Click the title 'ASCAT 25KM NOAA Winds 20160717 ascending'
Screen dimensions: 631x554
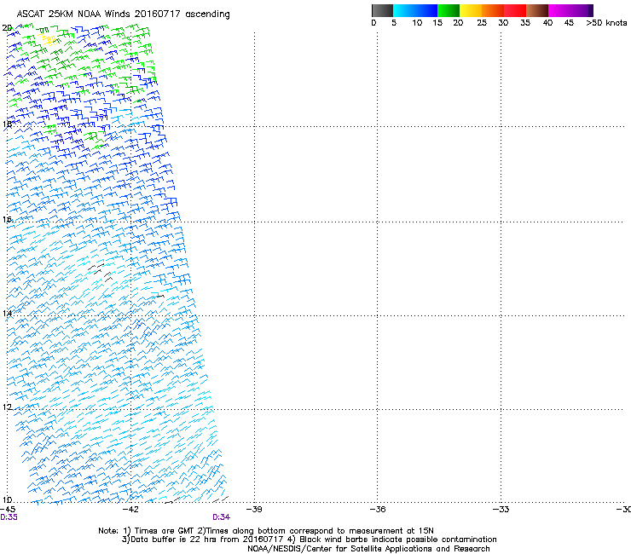coord(123,14)
